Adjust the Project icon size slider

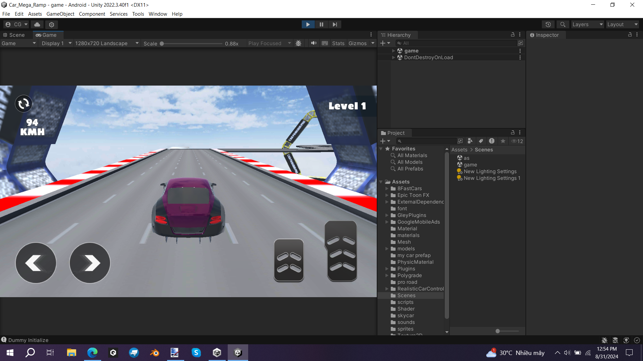pos(507,331)
